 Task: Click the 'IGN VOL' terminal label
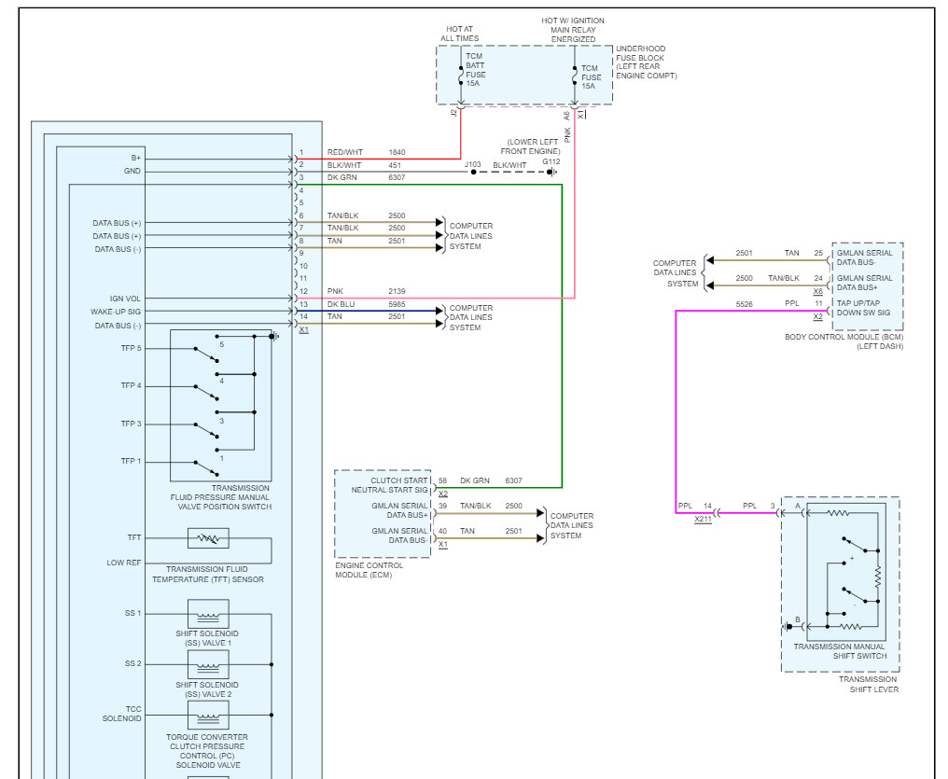125,299
